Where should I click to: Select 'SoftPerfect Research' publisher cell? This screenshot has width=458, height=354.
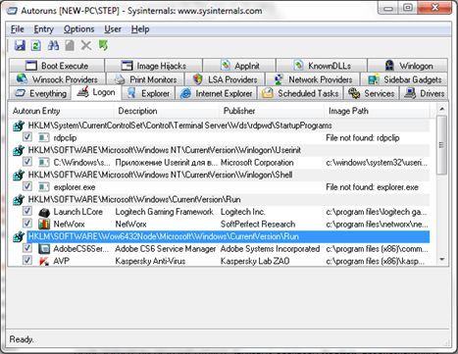[258, 225]
